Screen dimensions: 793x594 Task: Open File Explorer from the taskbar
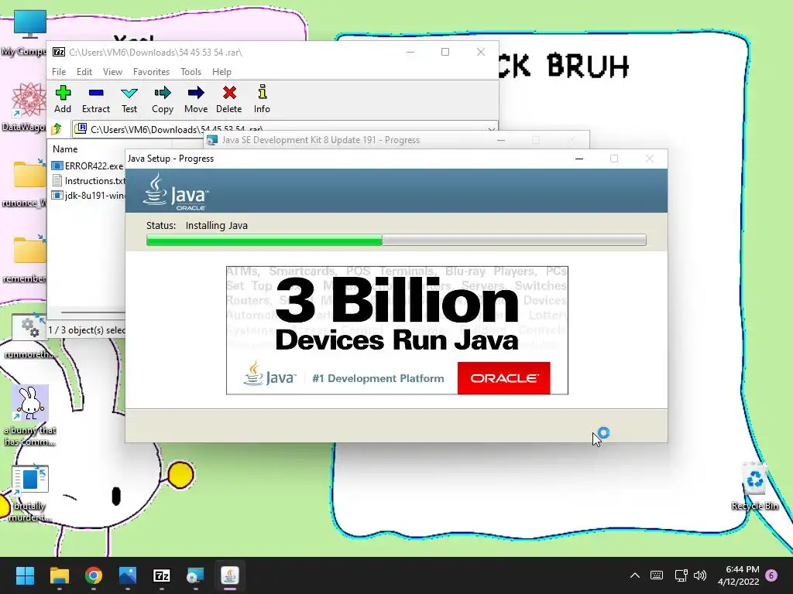[59, 575]
